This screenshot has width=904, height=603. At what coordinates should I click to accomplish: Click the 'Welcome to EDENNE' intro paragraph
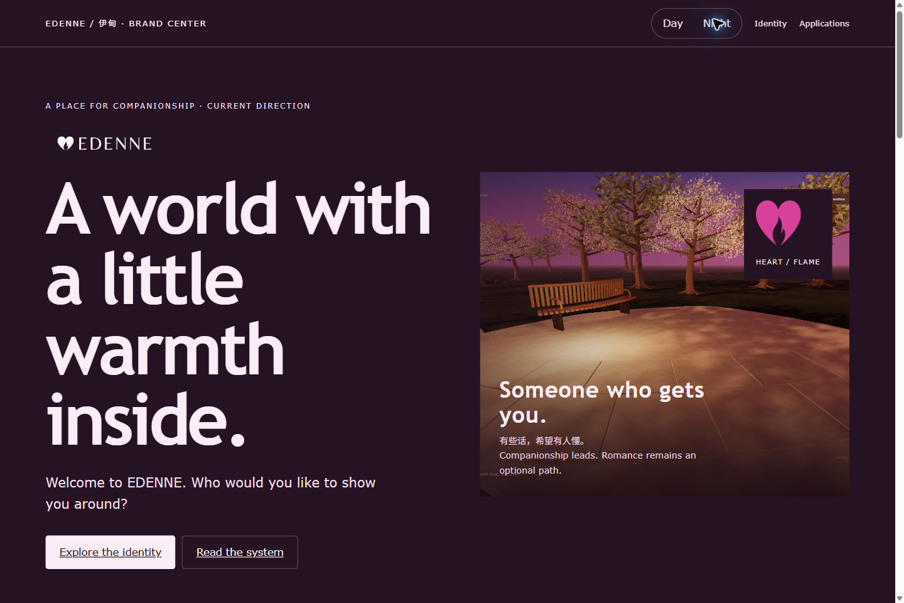(x=211, y=493)
